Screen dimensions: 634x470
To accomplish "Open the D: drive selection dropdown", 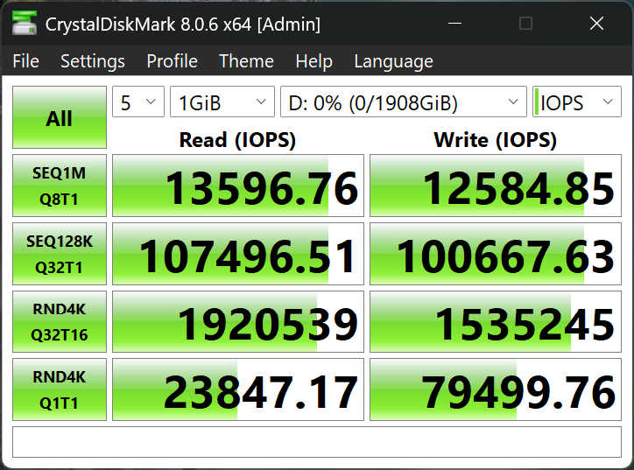I will point(403,102).
